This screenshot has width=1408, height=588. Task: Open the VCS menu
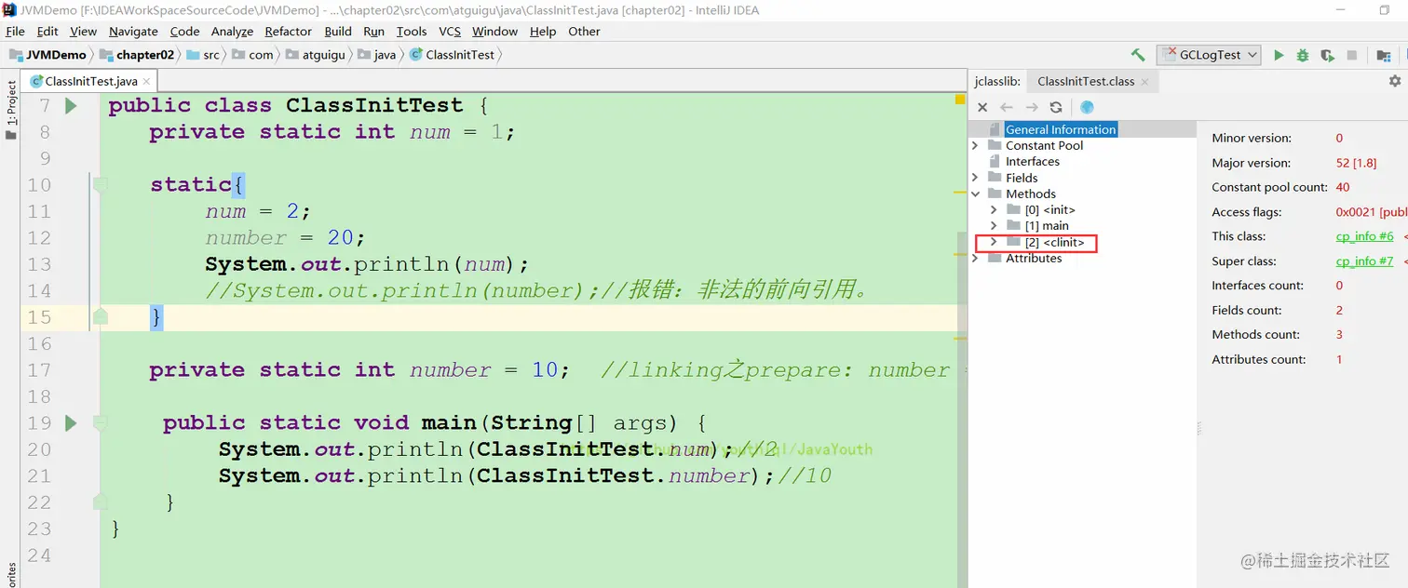tap(450, 31)
